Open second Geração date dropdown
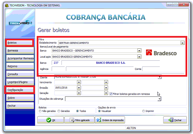The image size is (193, 134). [106, 93]
